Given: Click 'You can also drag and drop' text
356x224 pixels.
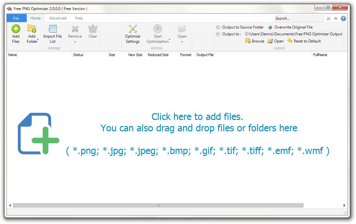Looking at the screenshot, I should click(x=199, y=128).
